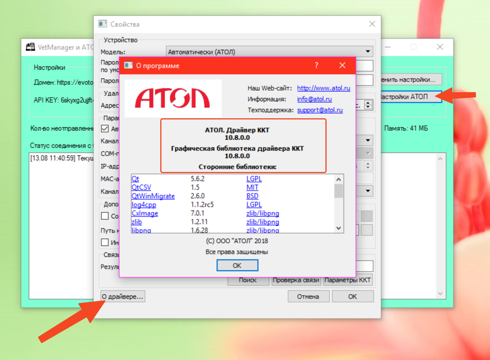Open Параметры ККТ
Screen dimensions: 490x360
click(348, 281)
